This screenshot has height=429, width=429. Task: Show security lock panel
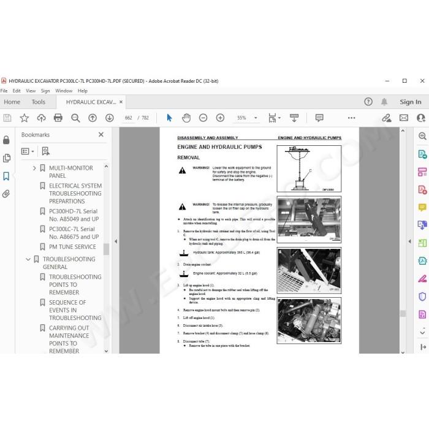6,140
